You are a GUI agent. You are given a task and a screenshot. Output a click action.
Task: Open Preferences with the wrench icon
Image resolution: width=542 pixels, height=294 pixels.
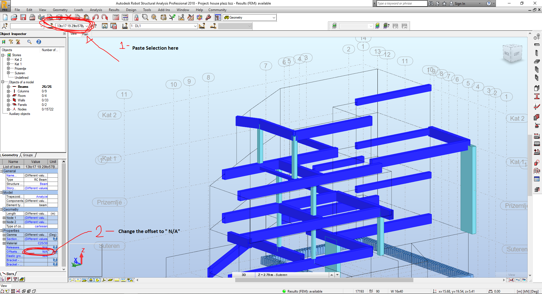[208, 17]
